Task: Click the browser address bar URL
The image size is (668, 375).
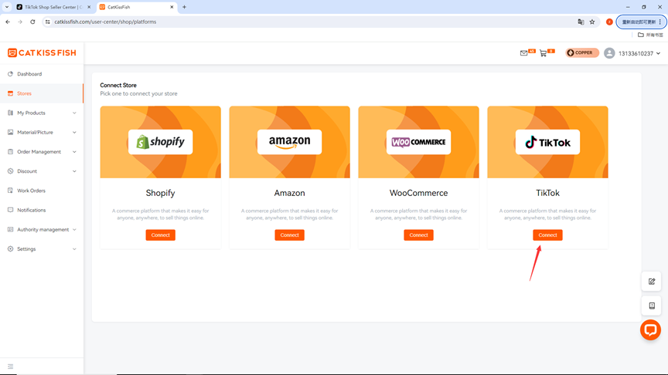Action: pos(105,22)
